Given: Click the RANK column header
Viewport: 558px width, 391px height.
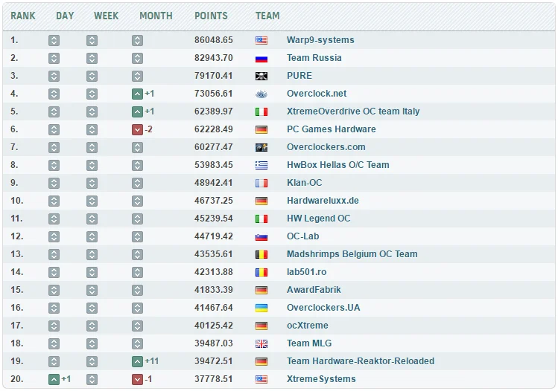Looking at the screenshot, I should point(23,16).
